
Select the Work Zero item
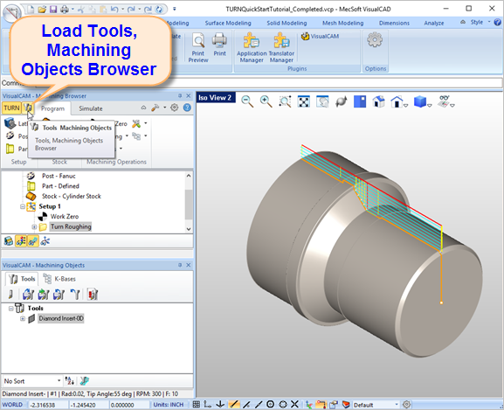pyautogui.click(x=65, y=217)
